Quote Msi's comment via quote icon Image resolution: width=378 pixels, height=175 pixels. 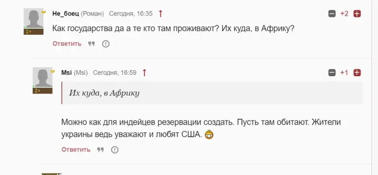coord(100,150)
